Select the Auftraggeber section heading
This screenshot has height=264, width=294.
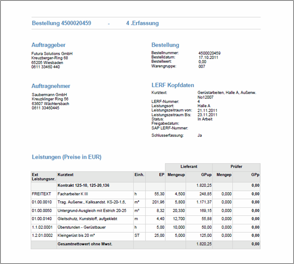[48, 45]
